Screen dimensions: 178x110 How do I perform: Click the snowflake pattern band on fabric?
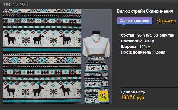[x=42, y=60]
